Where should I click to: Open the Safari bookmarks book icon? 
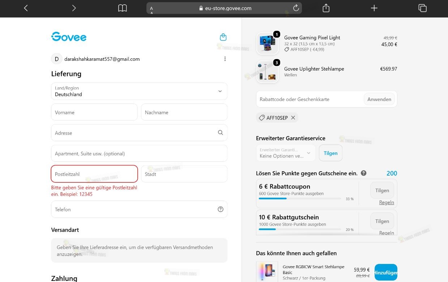[123, 8]
